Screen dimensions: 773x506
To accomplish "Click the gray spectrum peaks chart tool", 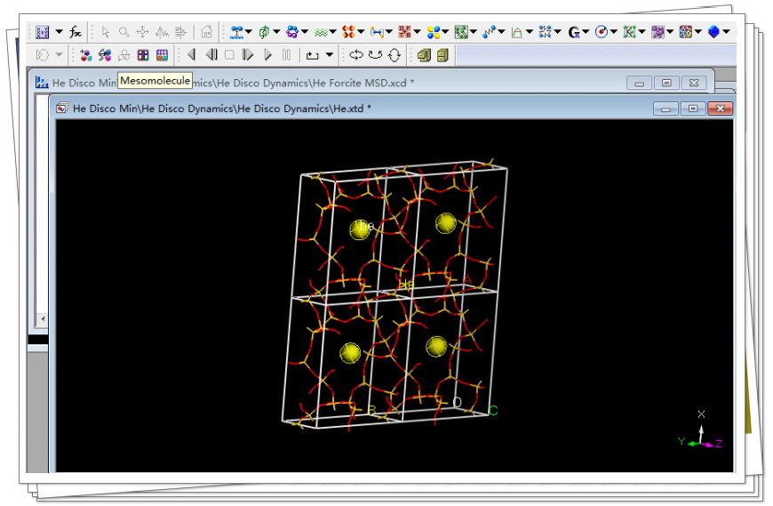I will tap(162, 32).
